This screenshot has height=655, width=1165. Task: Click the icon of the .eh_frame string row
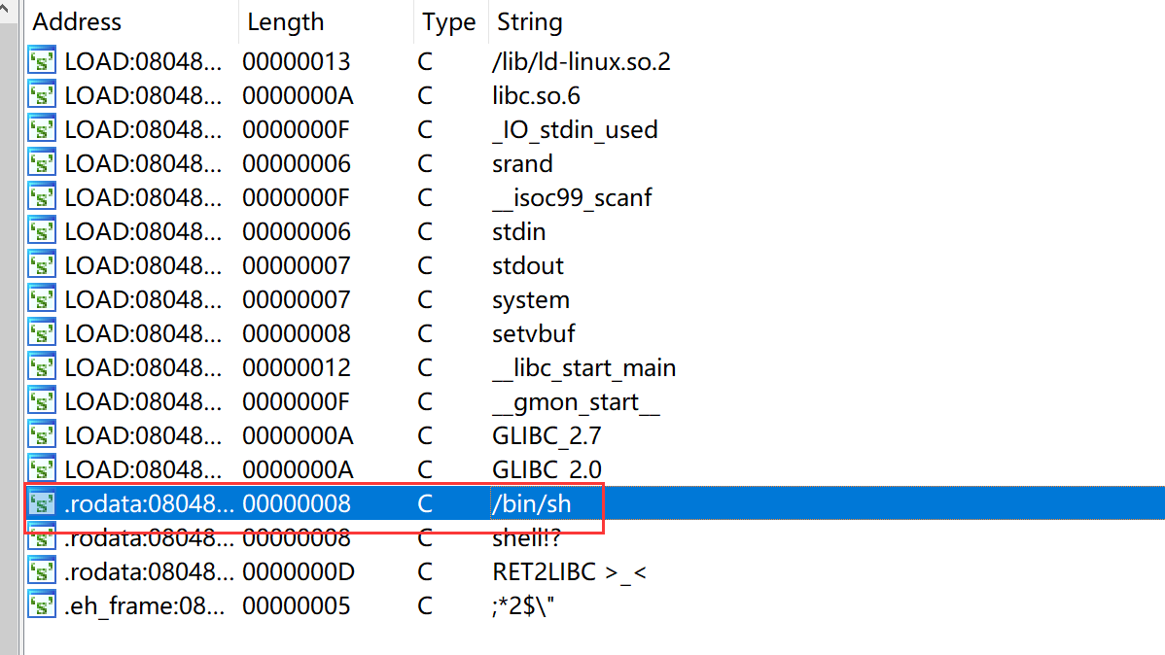[42, 606]
